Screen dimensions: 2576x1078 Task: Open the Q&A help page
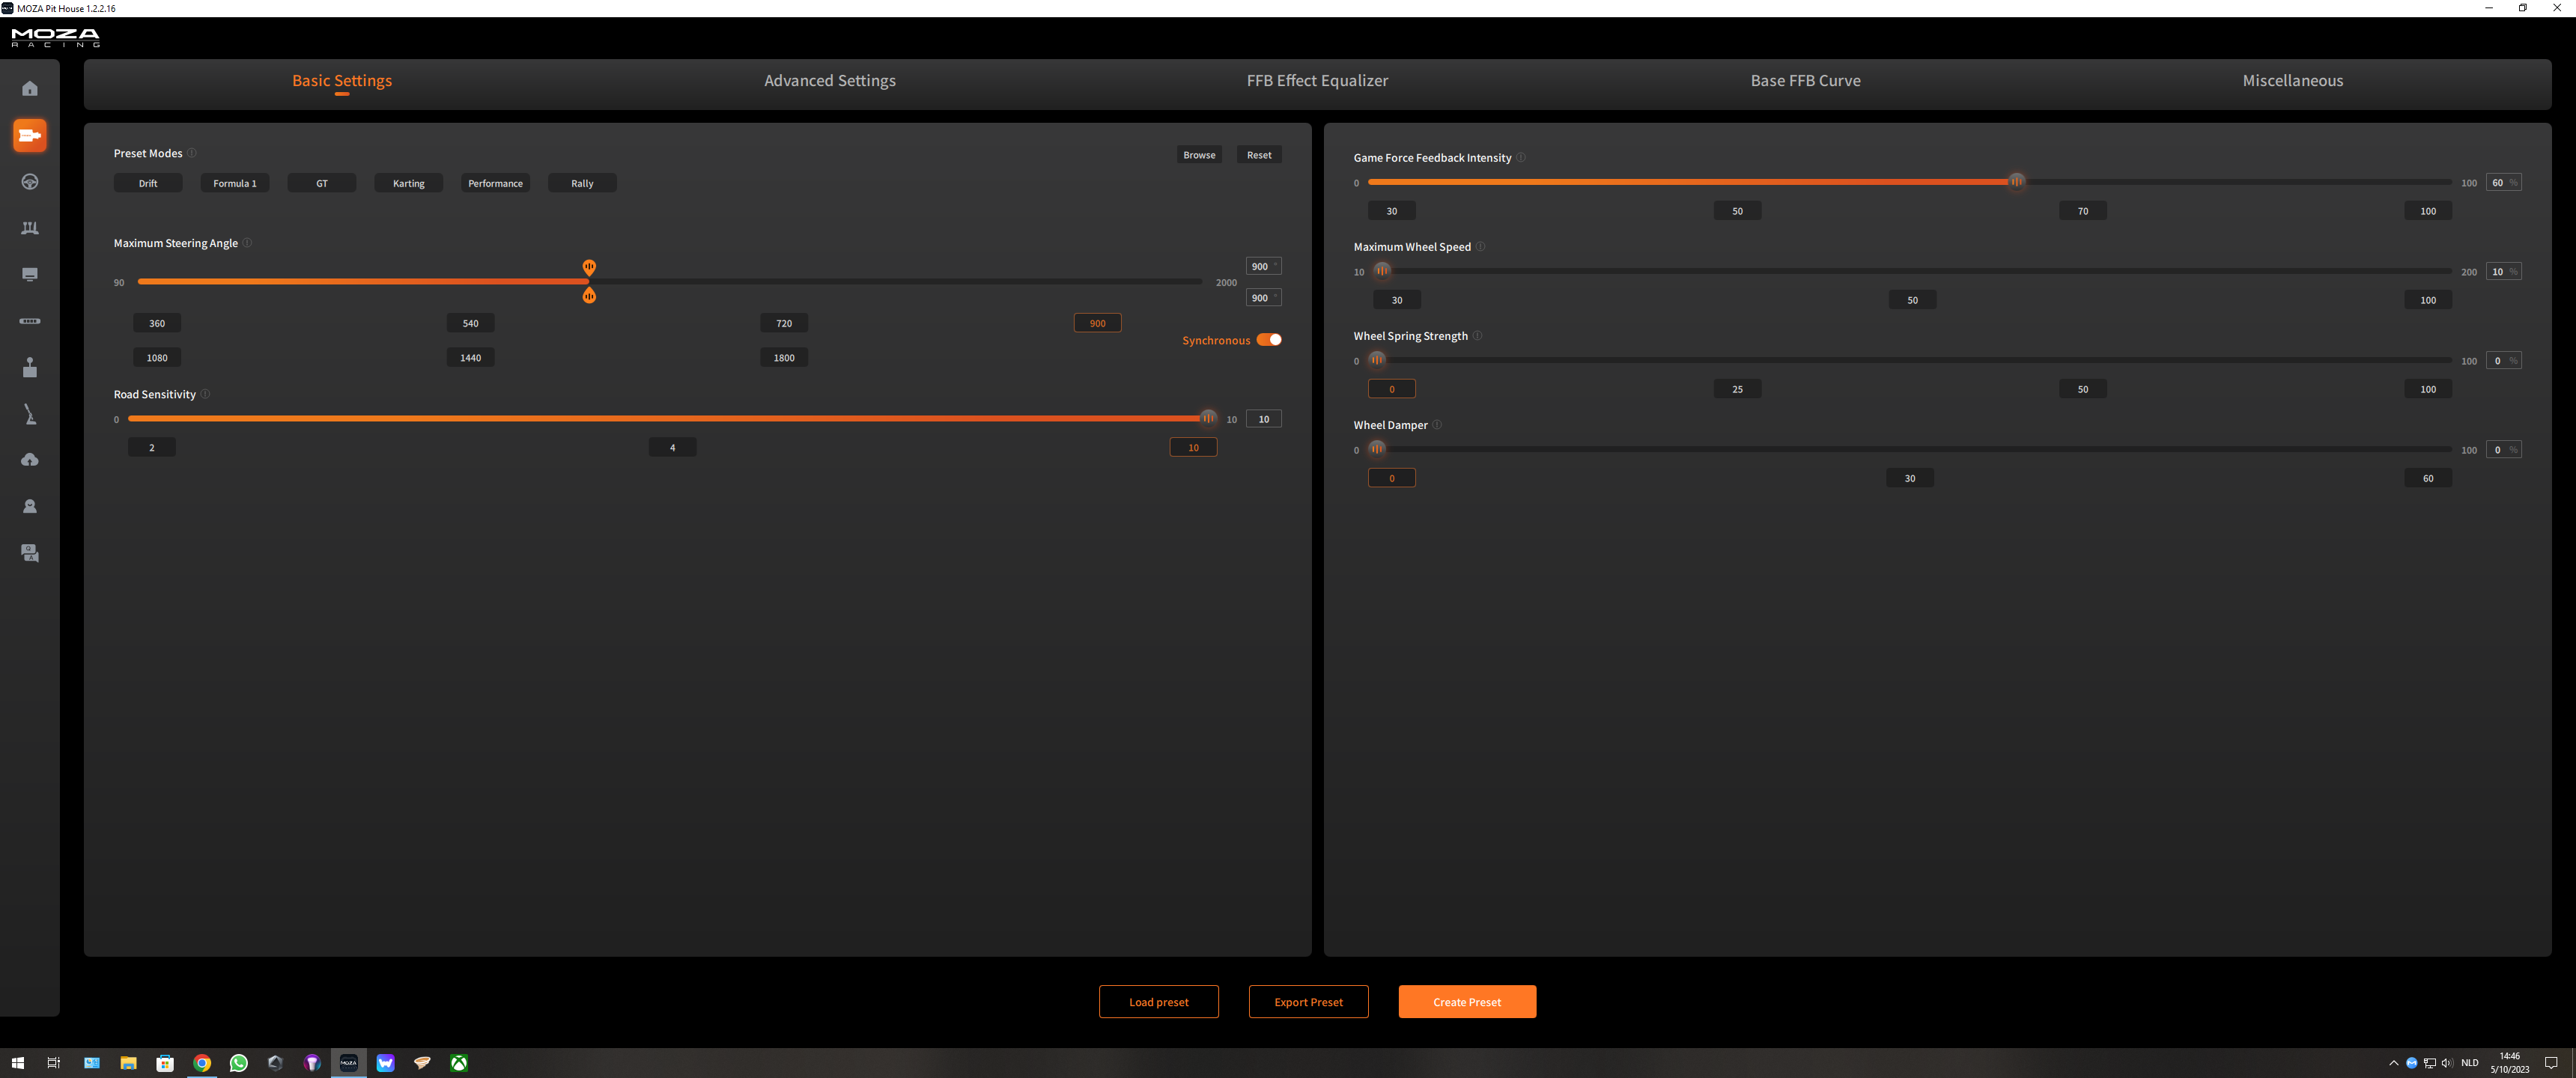click(x=30, y=553)
